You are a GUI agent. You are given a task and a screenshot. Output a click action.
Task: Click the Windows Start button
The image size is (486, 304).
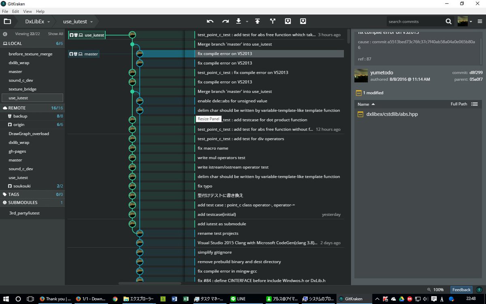click(x=6, y=299)
